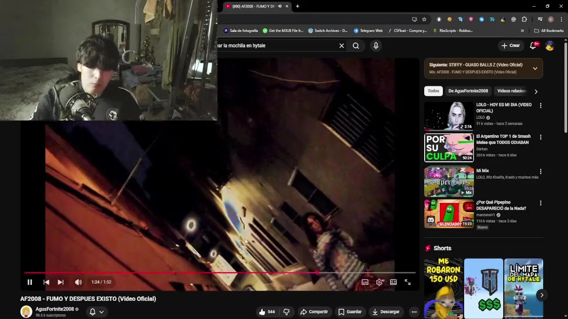Open RbxScripts Roblox bookmark
568x319 pixels.
pyautogui.click(x=453, y=31)
